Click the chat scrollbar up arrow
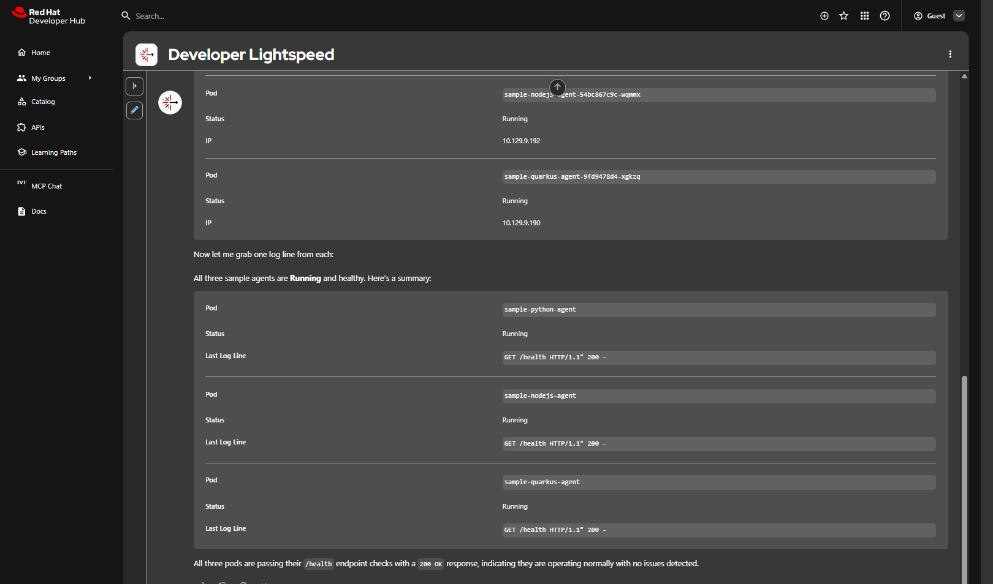 [x=964, y=77]
